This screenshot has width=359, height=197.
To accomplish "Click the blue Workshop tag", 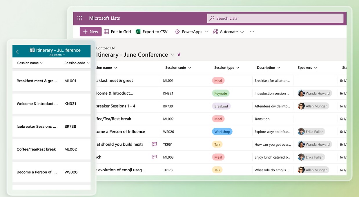I will pos(222,131).
